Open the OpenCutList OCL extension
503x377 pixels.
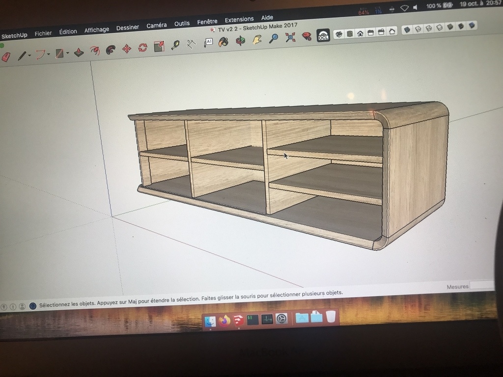[323, 35]
